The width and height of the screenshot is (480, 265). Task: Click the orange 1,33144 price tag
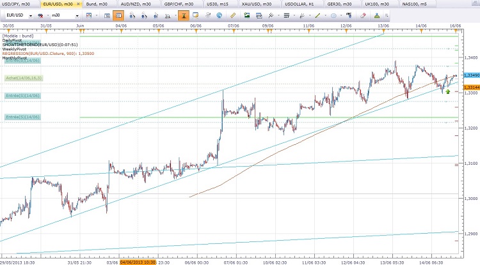[x=472, y=87]
